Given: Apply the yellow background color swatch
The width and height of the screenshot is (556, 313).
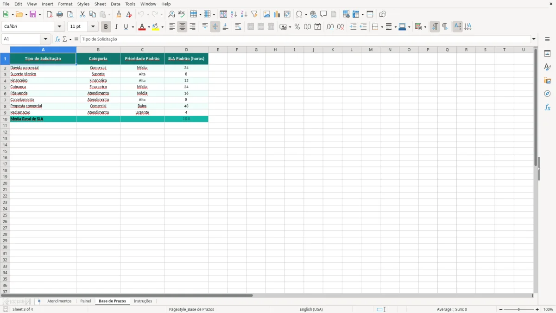Looking at the screenshot, I should (156, 27).
